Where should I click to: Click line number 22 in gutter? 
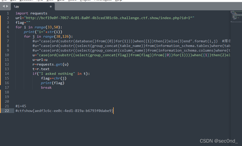[x=7, y=111]
